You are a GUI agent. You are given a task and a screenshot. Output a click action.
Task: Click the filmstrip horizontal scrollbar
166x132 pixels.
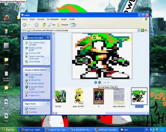click(x=101, y=113)
